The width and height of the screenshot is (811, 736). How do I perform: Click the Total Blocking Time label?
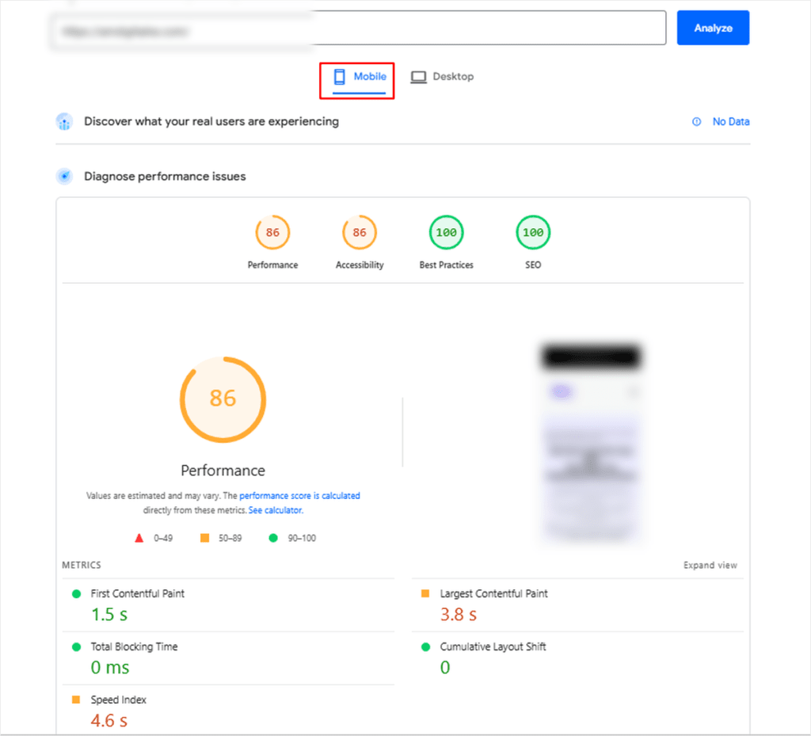[134, 646]
